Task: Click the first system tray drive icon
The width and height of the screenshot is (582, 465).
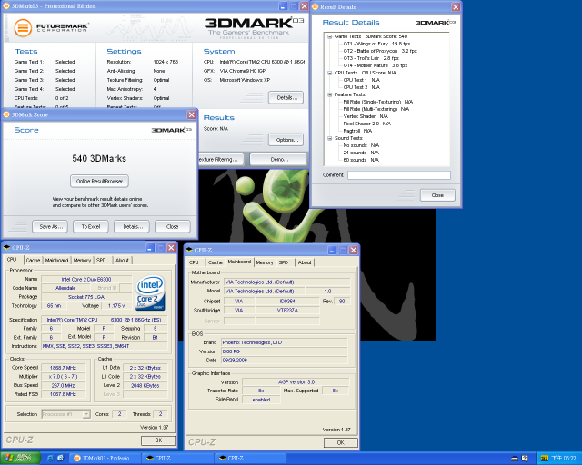Action: tap(515, 459)
